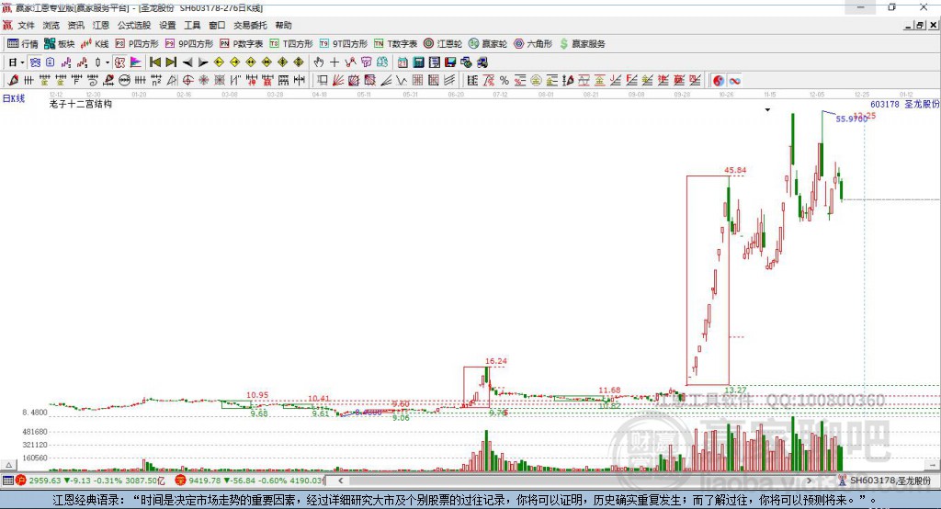941x509 pixels.
Task: Open the calculator icon
Action: (418, 62)
